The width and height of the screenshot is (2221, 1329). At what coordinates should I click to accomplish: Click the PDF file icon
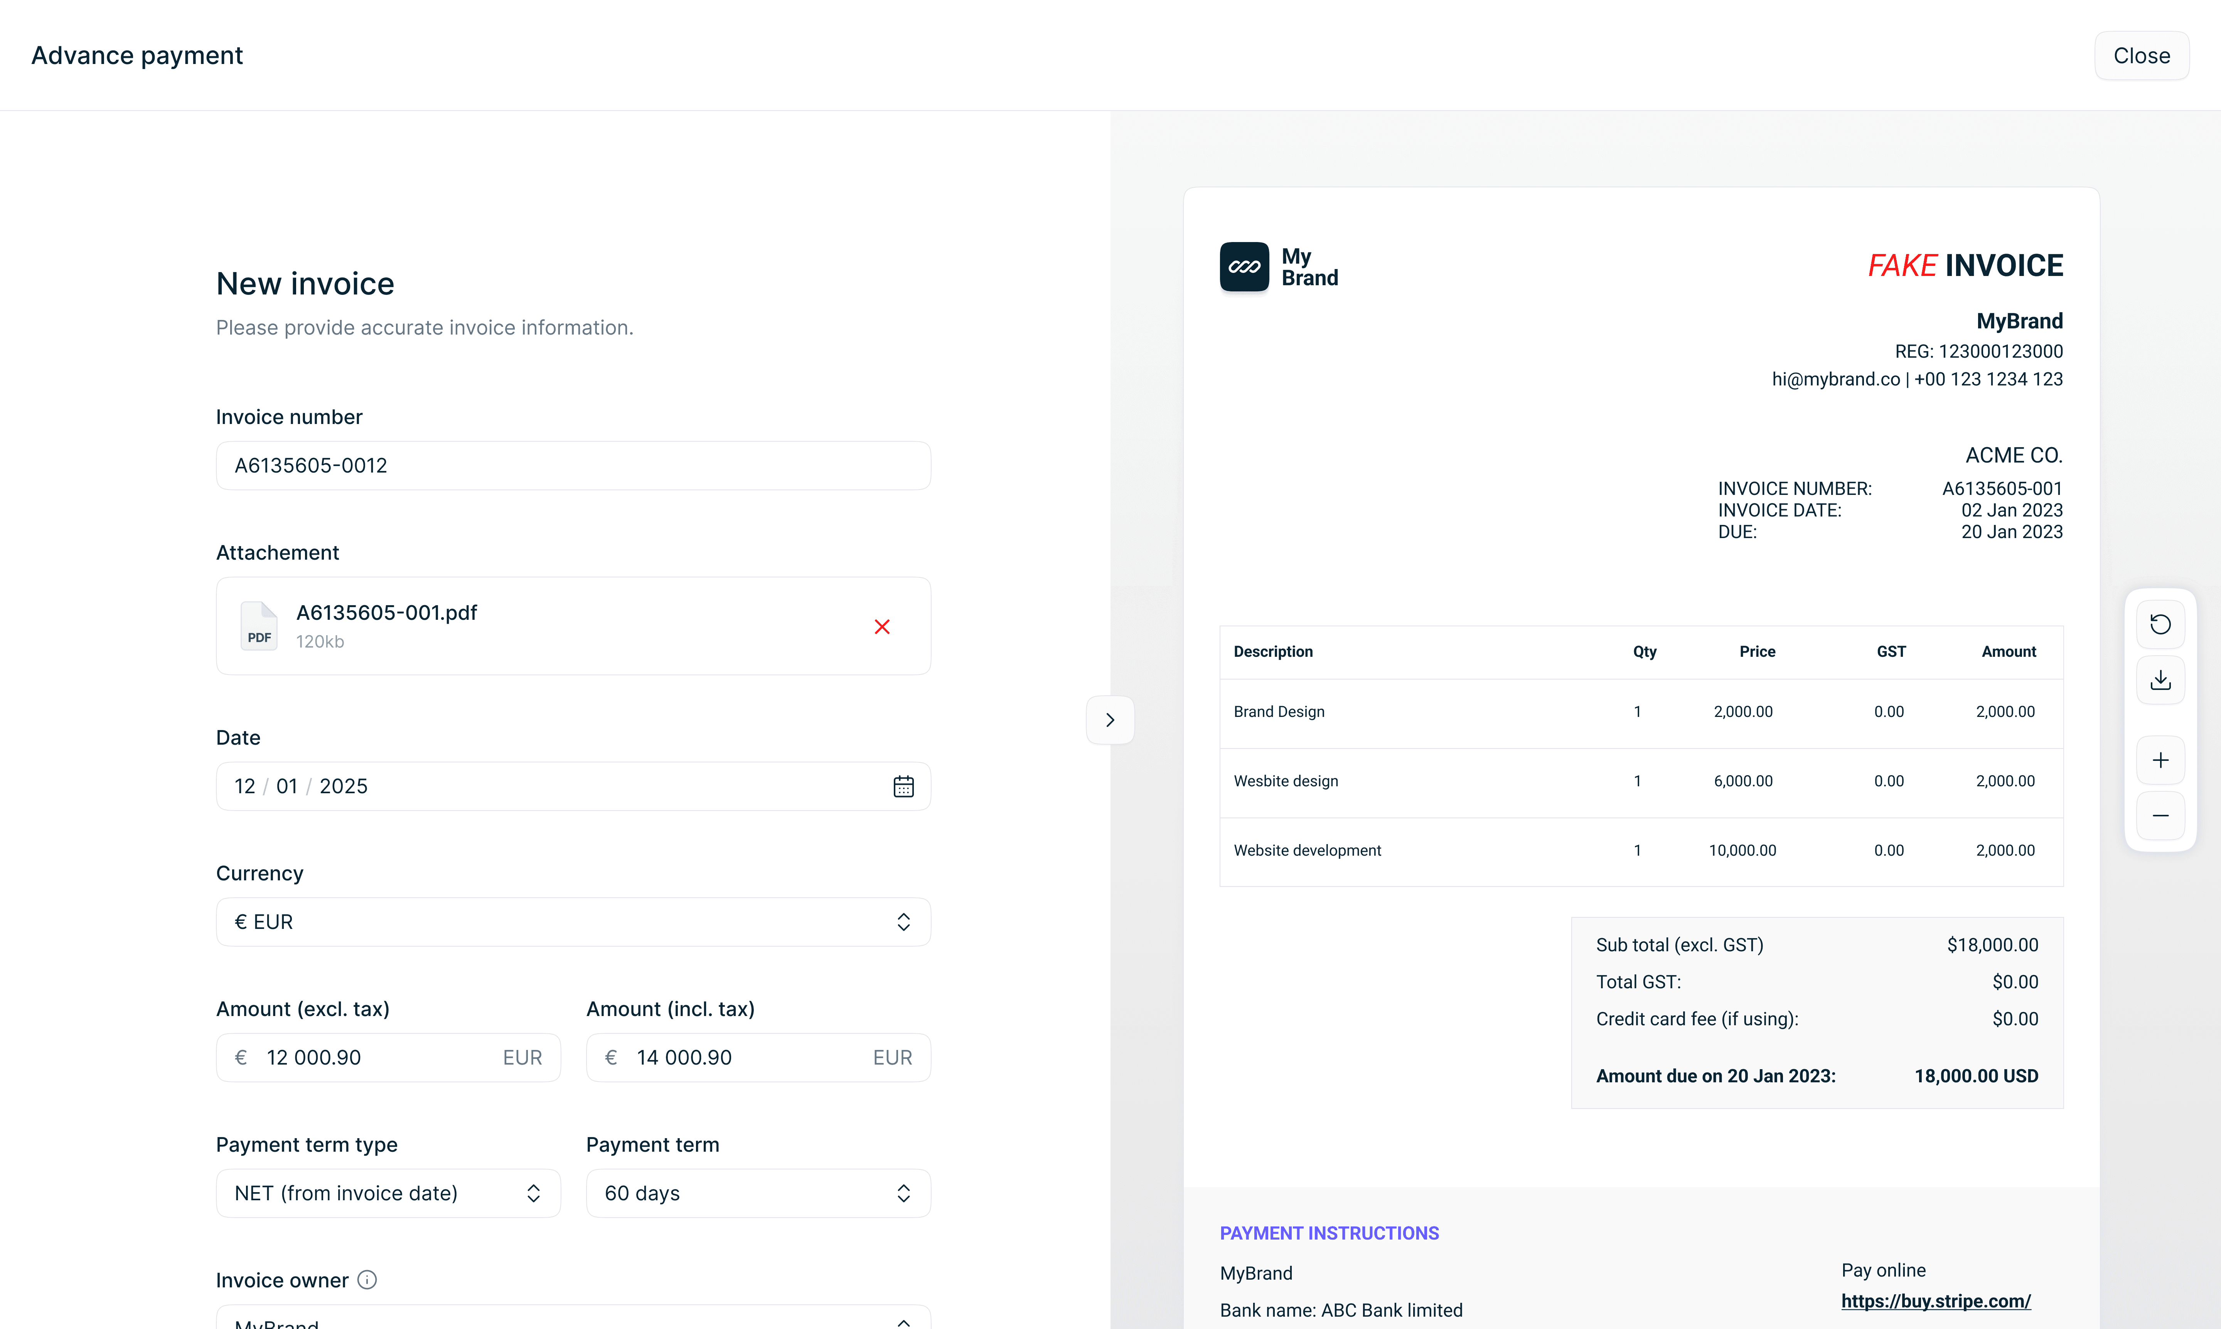tap(259, 626)
